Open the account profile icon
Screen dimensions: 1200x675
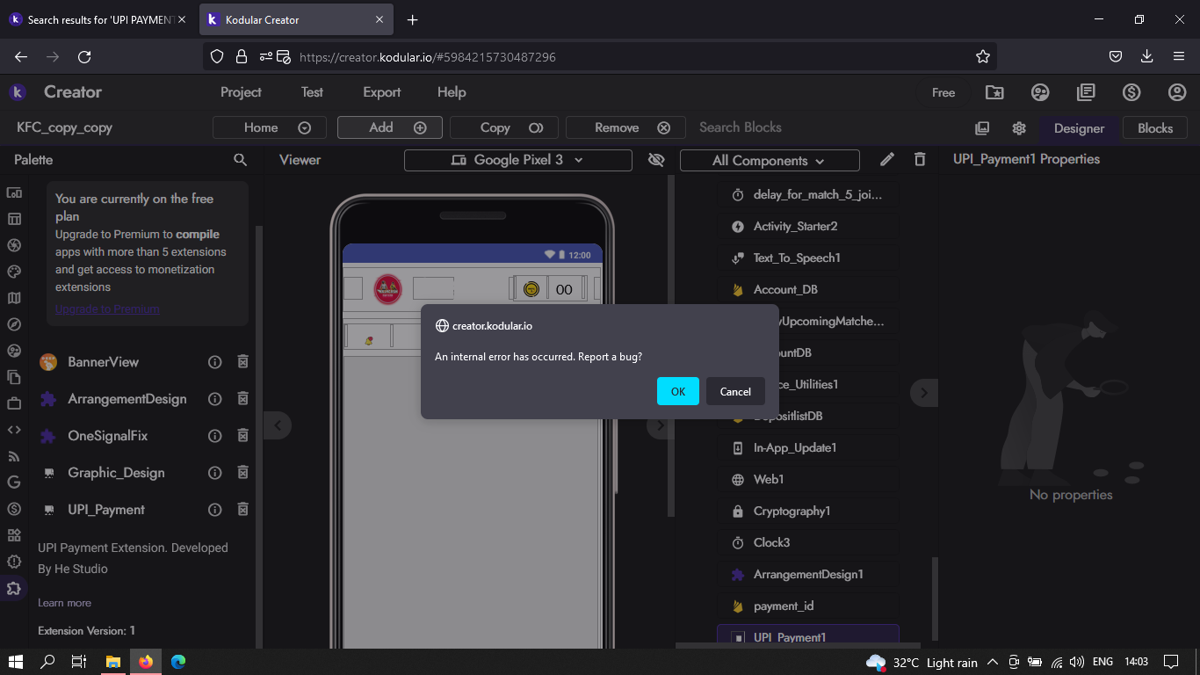1177,92
